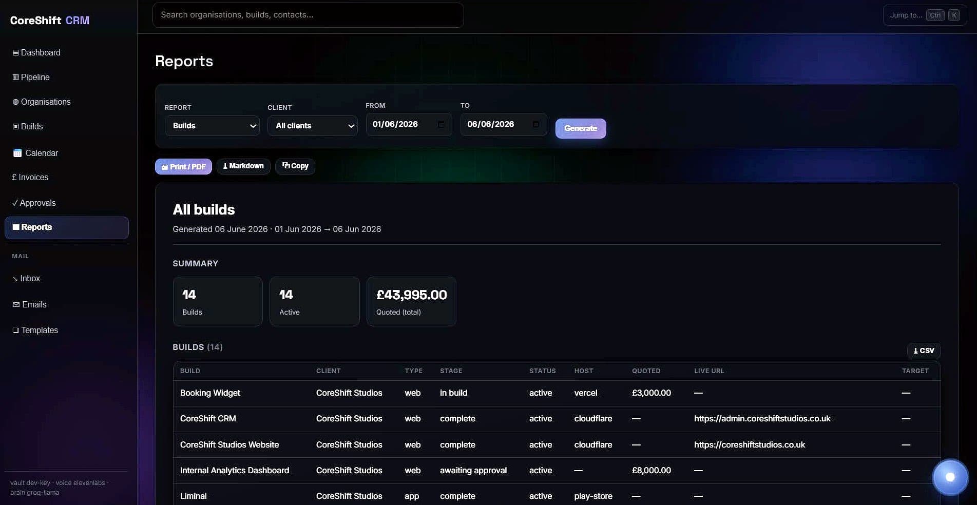Screen dimensions: 977x505
Task: Open the To date calendar picker icon
Action: click(x=535, y=124)
